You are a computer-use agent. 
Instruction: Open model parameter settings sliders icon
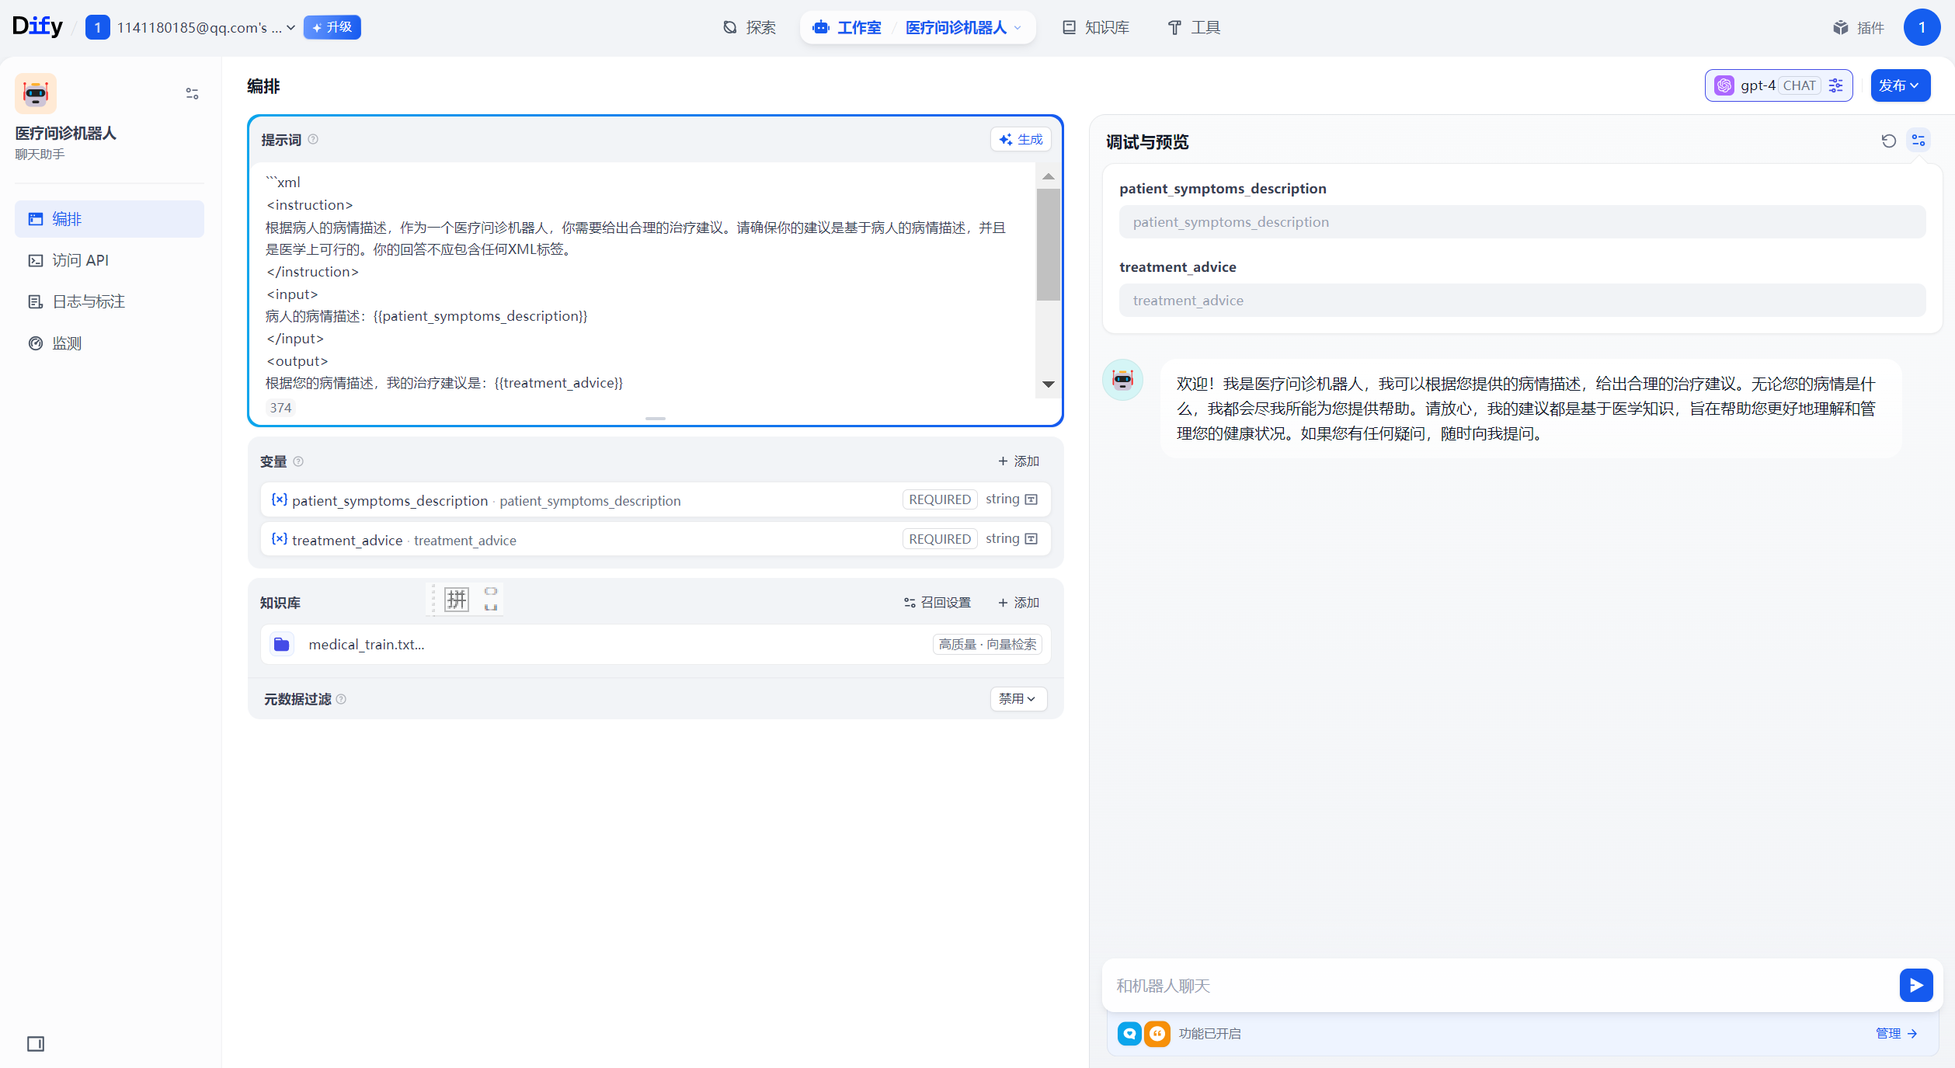click(1836, 85)
